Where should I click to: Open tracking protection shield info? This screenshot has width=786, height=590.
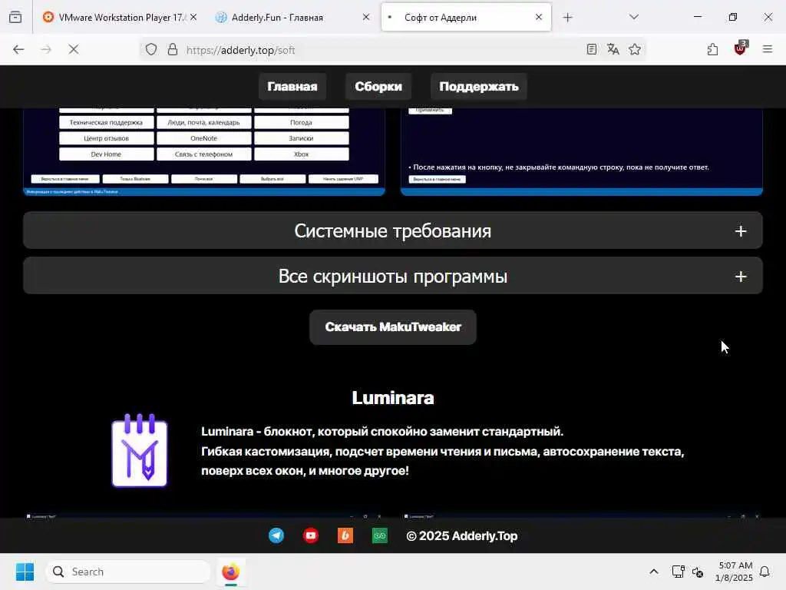point(151,50)
